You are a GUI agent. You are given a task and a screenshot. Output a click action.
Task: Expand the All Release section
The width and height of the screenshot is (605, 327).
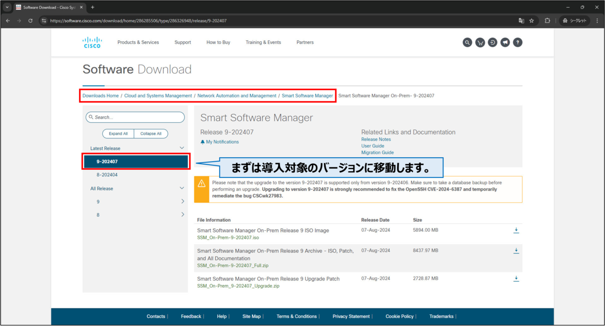[181, 188]
